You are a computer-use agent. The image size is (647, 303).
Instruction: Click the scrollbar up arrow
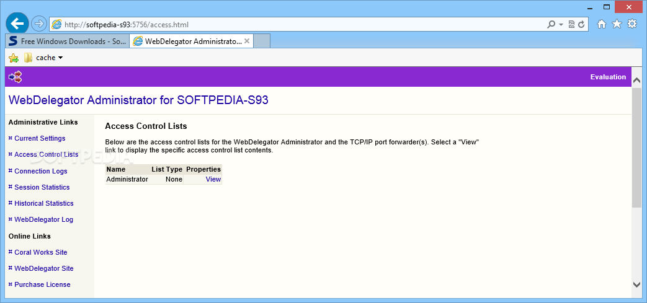click(x=636, y=81)
